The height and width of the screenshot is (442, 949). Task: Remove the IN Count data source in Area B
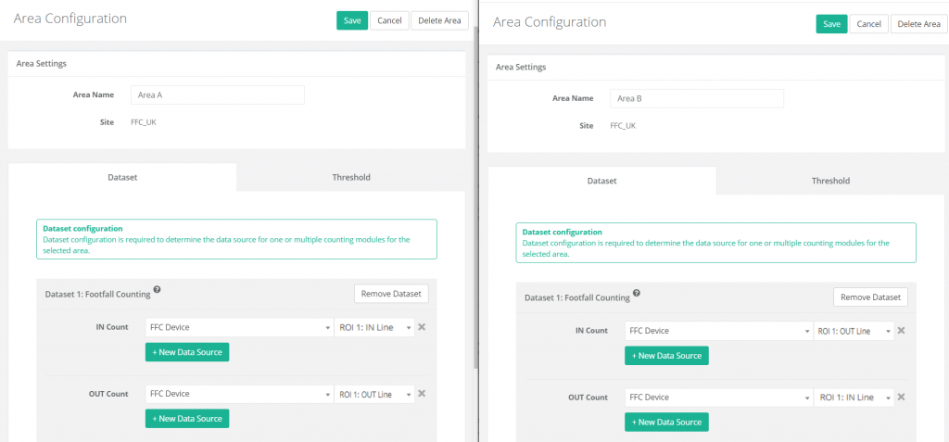tap(900, 331)
